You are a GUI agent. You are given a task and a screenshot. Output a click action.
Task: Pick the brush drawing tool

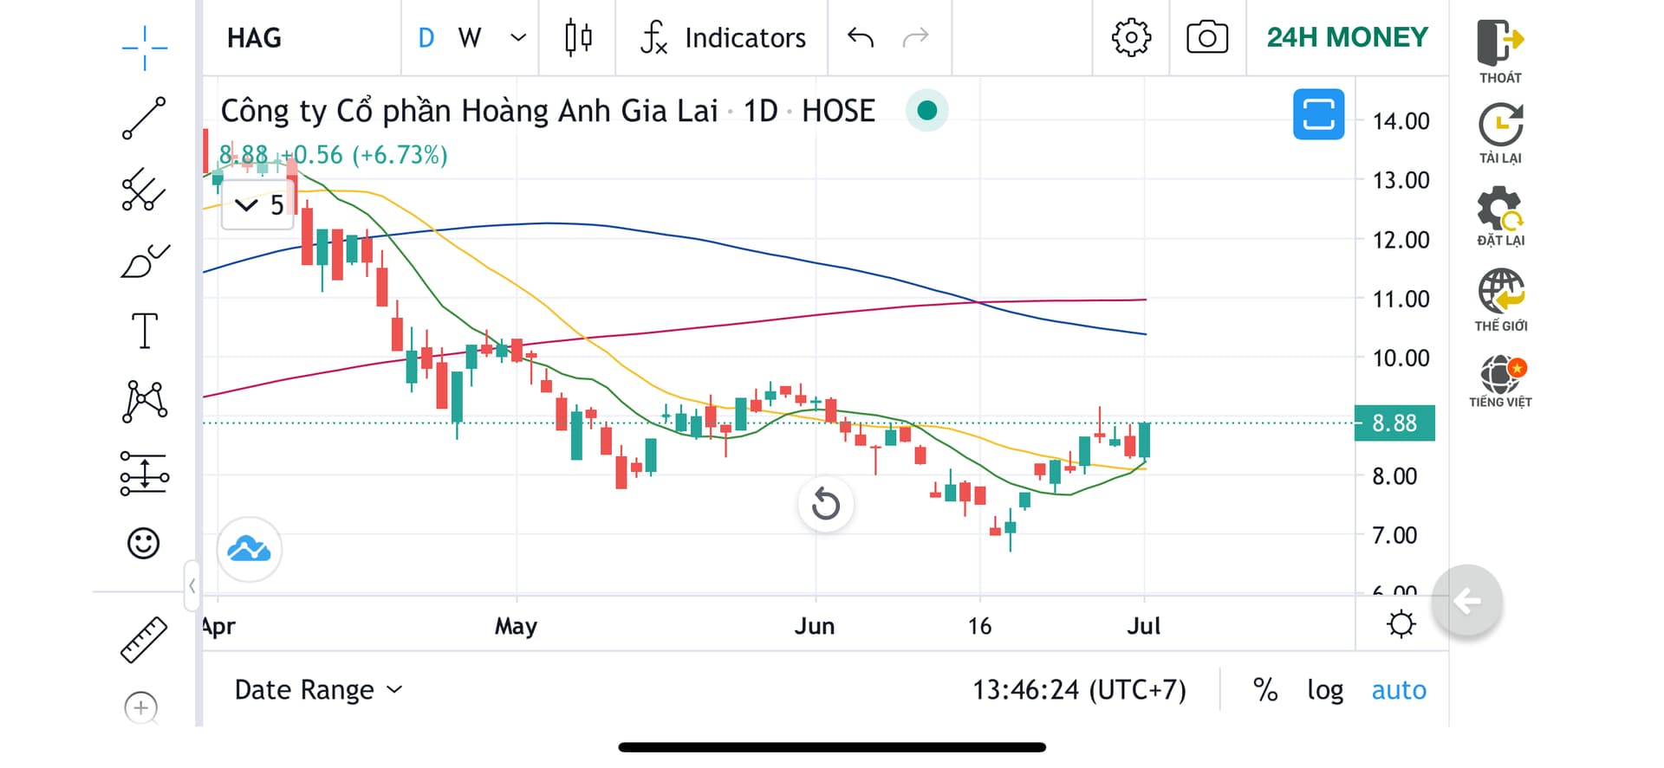point(144,261)
